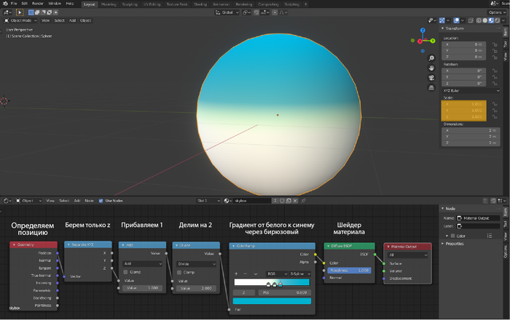Viewport: 510px width, 320px height.
Task: Toggle camera view gizmo icon
Action: [x=431, y=78]
